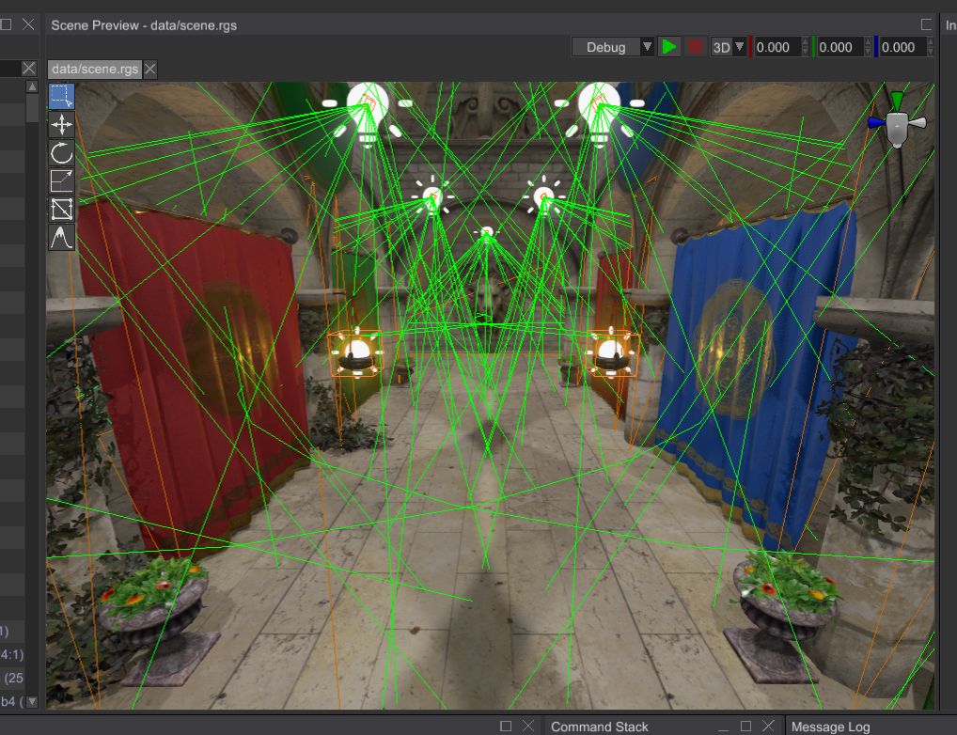Click the left panel scroll down arrow
Screen dimensions: 957x735
tap(32, 701)
